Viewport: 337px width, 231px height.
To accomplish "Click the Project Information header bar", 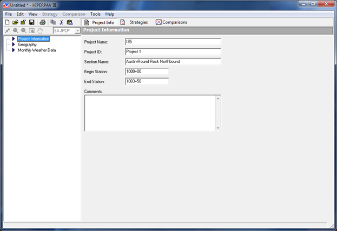I will 207,30.
